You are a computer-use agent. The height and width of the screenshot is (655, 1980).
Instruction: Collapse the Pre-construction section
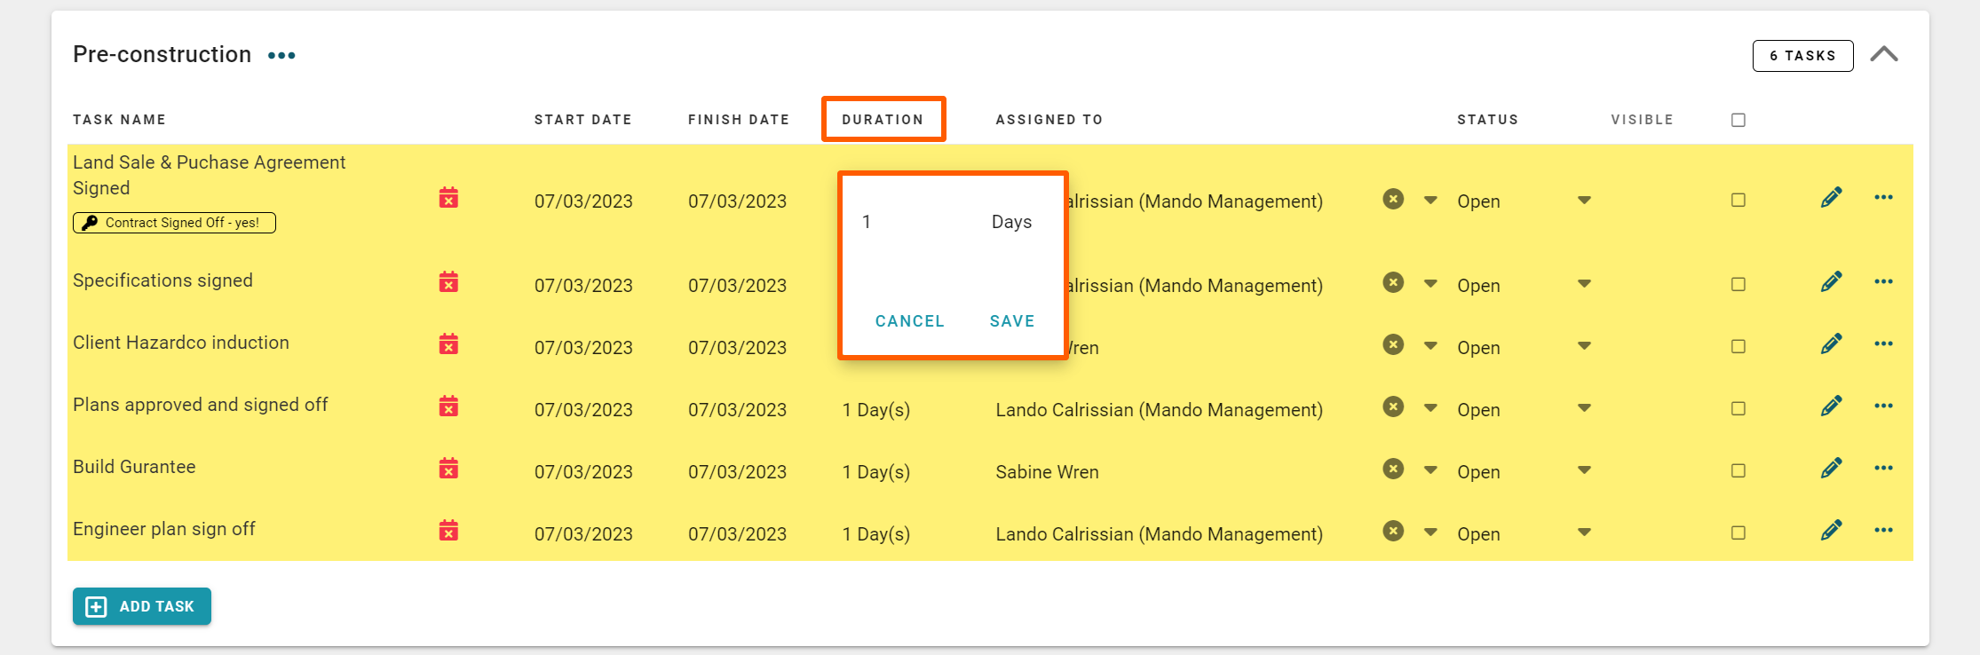pos(1883,55)
